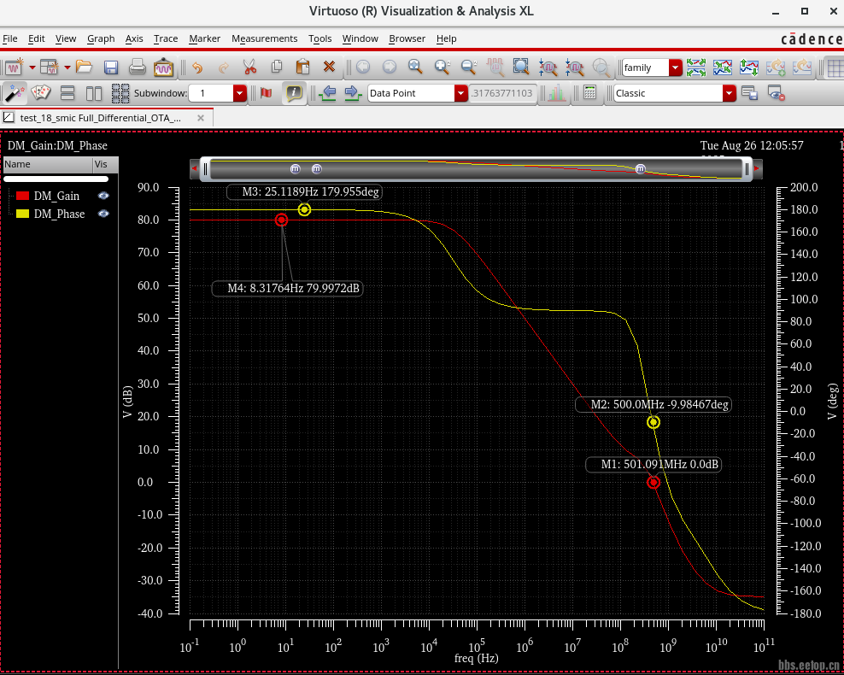Hide the DM_Gain trace via eye icon
Screen dimensions: 844x675
[x=103, y=196]
